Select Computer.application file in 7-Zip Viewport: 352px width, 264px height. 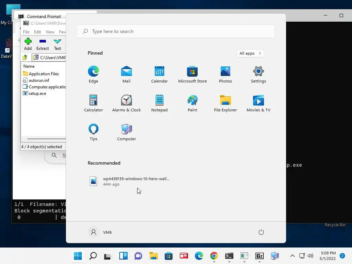click(44, 87)
